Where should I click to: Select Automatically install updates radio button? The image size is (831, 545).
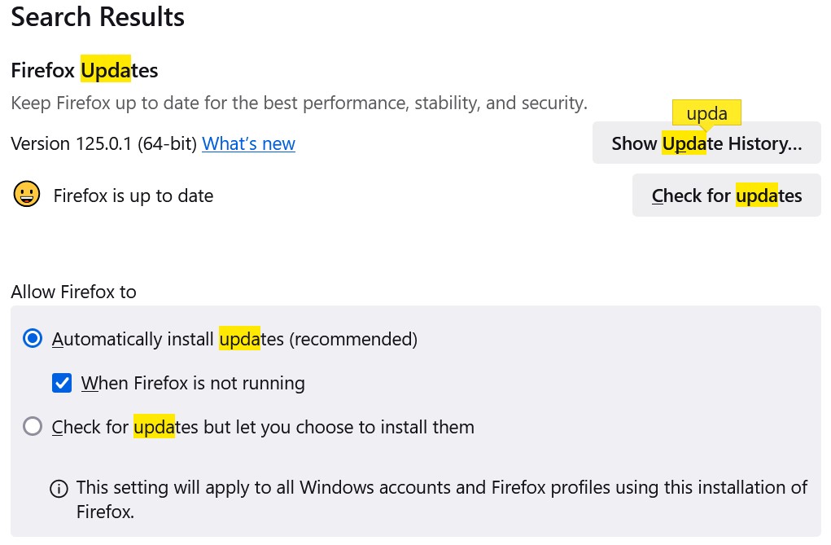(x=33, y=339)
